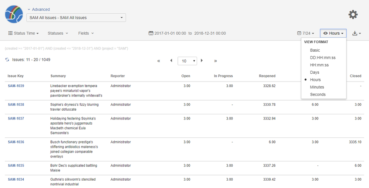Open the 7/24 calendar dropdown

tap(305, 33)
